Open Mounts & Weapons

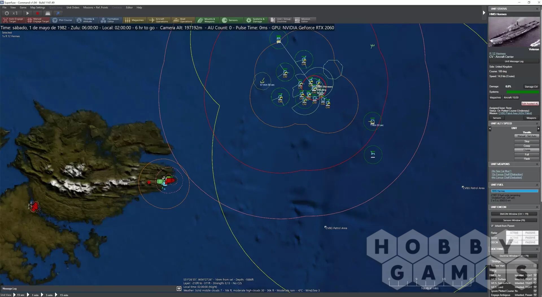207,20
